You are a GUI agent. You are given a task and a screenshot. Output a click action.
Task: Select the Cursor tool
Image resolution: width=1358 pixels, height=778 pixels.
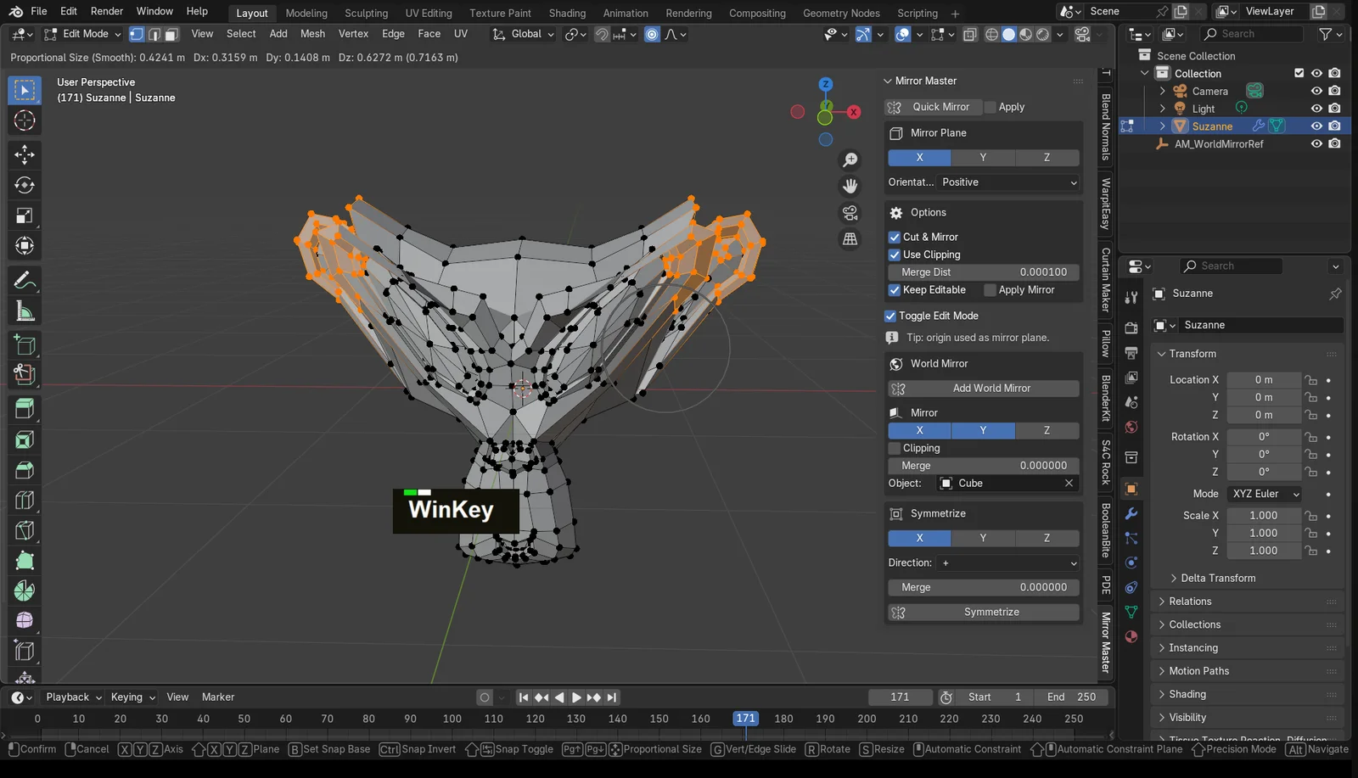tap(25, 120)
